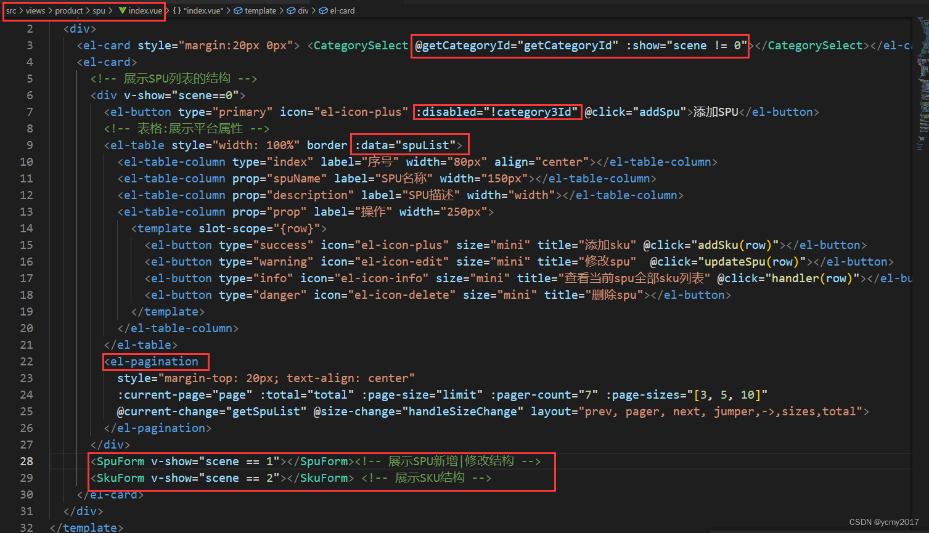Click line number 14 in the gutter
This screenshot has width=929, height=533.
[x=27, y=229]
